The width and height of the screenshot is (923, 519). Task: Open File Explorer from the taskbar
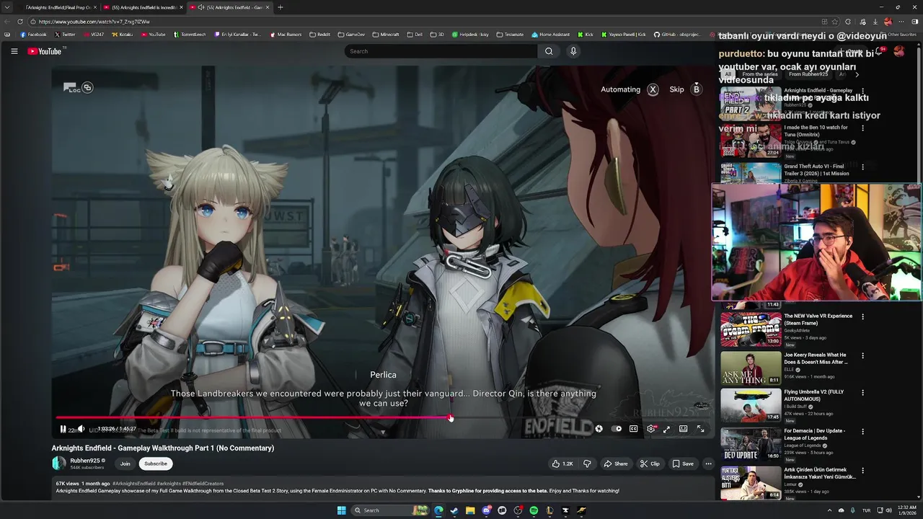[470, 510]
